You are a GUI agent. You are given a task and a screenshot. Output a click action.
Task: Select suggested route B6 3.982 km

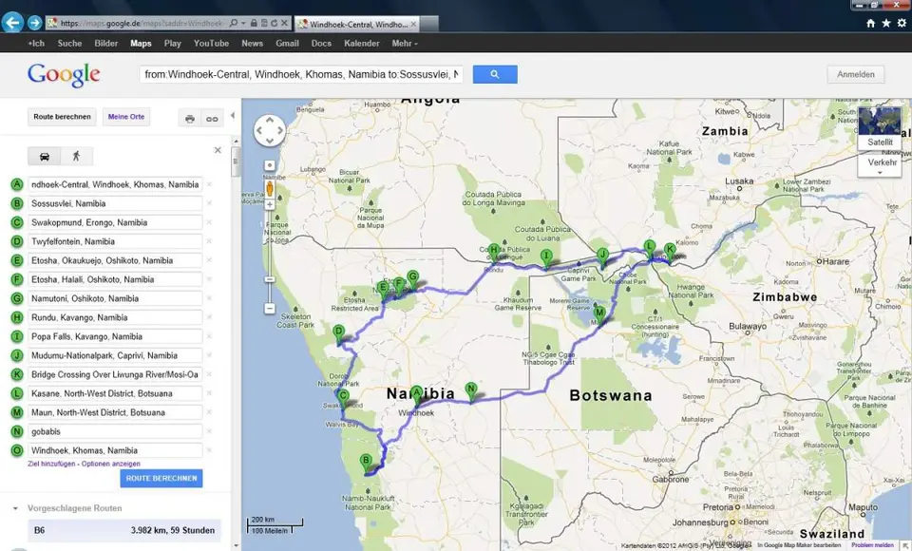[x=124, y=530]
